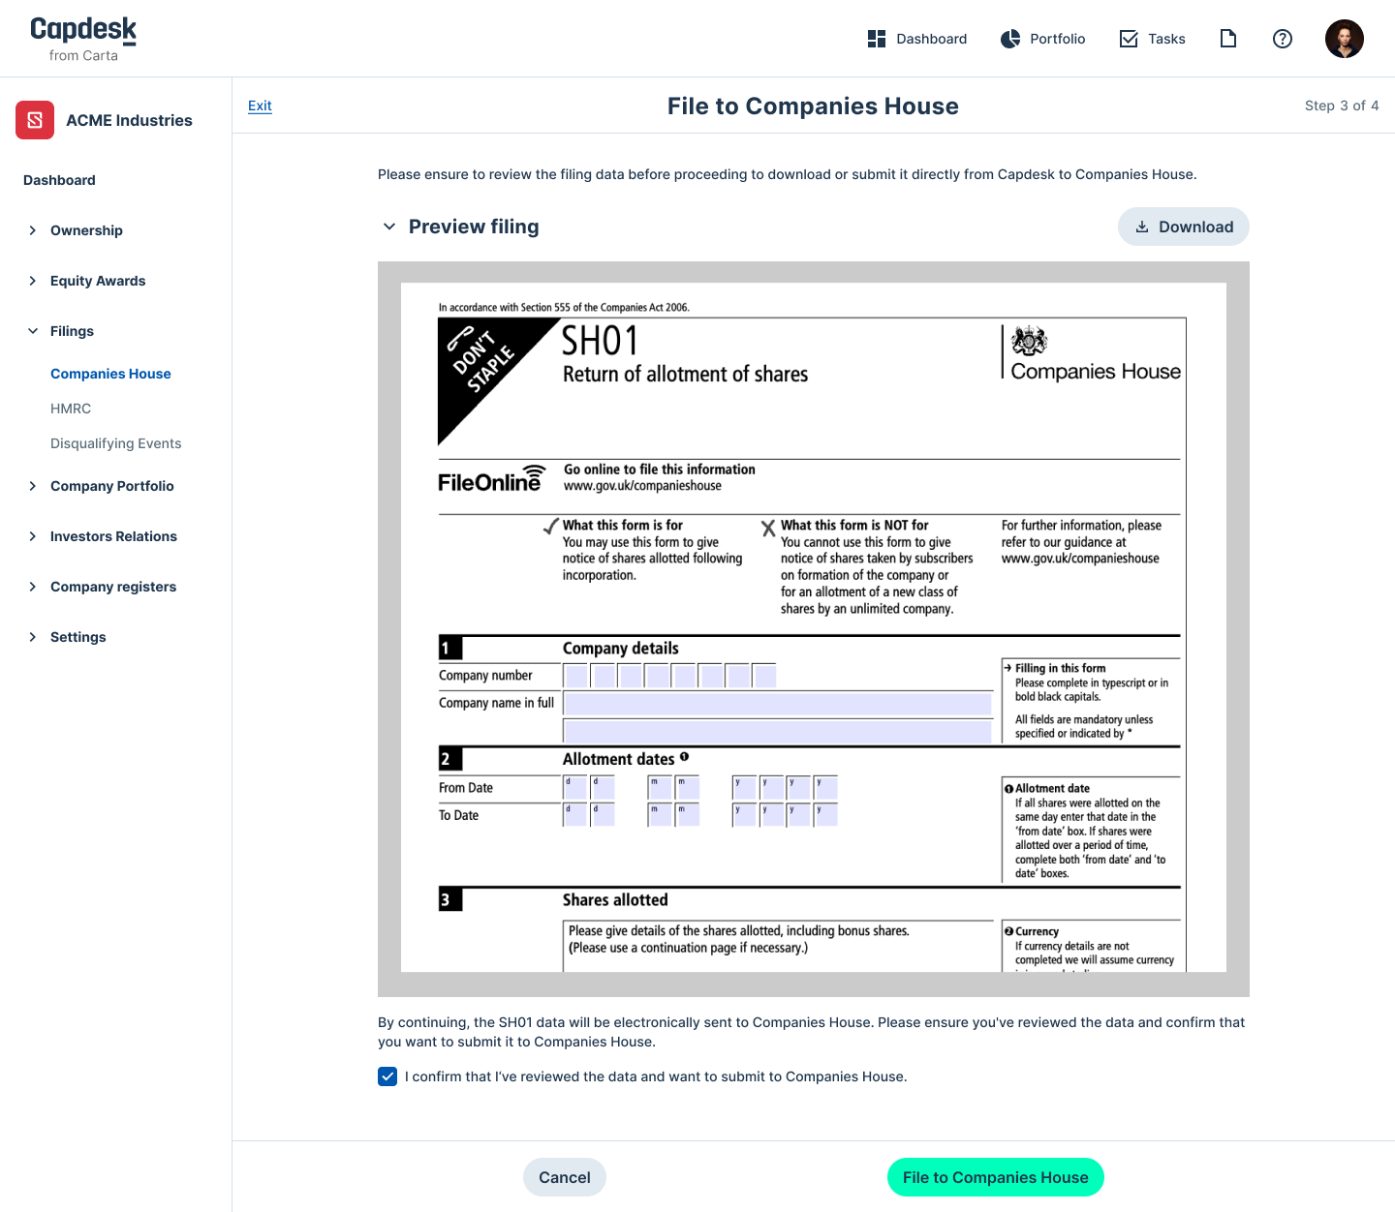The height and width of the screenshot is (1212, 1395).
Task: Collapse the Preview filing section
Action: (389, 227)
